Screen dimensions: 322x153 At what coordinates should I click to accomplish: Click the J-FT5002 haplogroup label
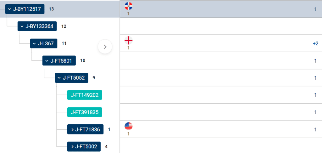(x=86, y=146)
